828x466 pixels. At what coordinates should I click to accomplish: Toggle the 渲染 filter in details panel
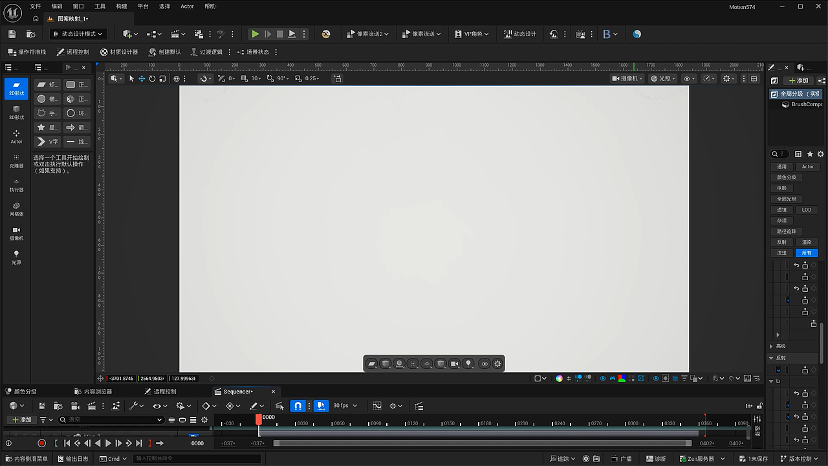point(807,242)
